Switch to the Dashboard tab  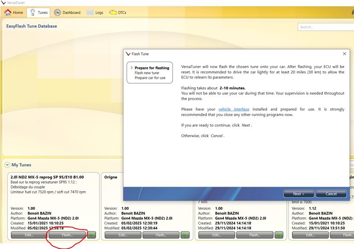tap(67, 13)
